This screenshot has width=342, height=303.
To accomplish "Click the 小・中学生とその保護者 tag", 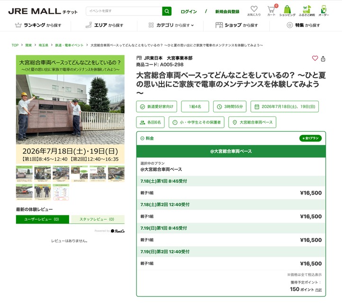I will [197, 122].
